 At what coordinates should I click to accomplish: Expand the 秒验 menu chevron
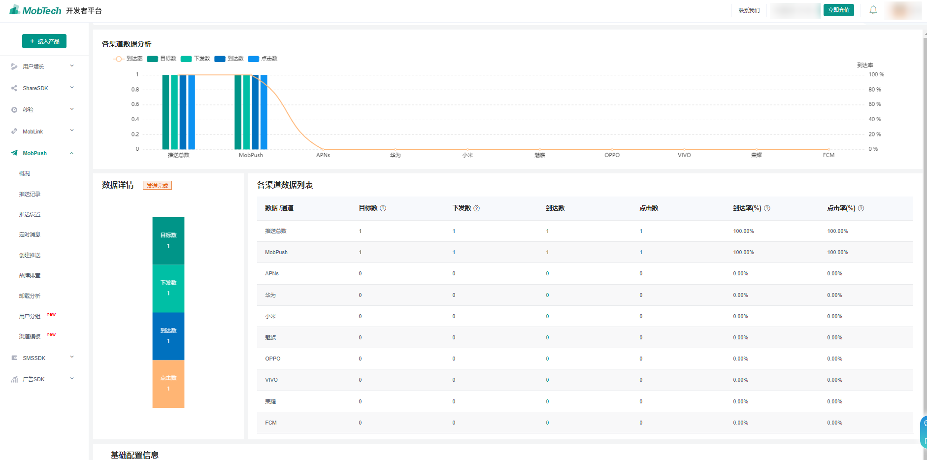pyautogui.click(x=72, y=109)
